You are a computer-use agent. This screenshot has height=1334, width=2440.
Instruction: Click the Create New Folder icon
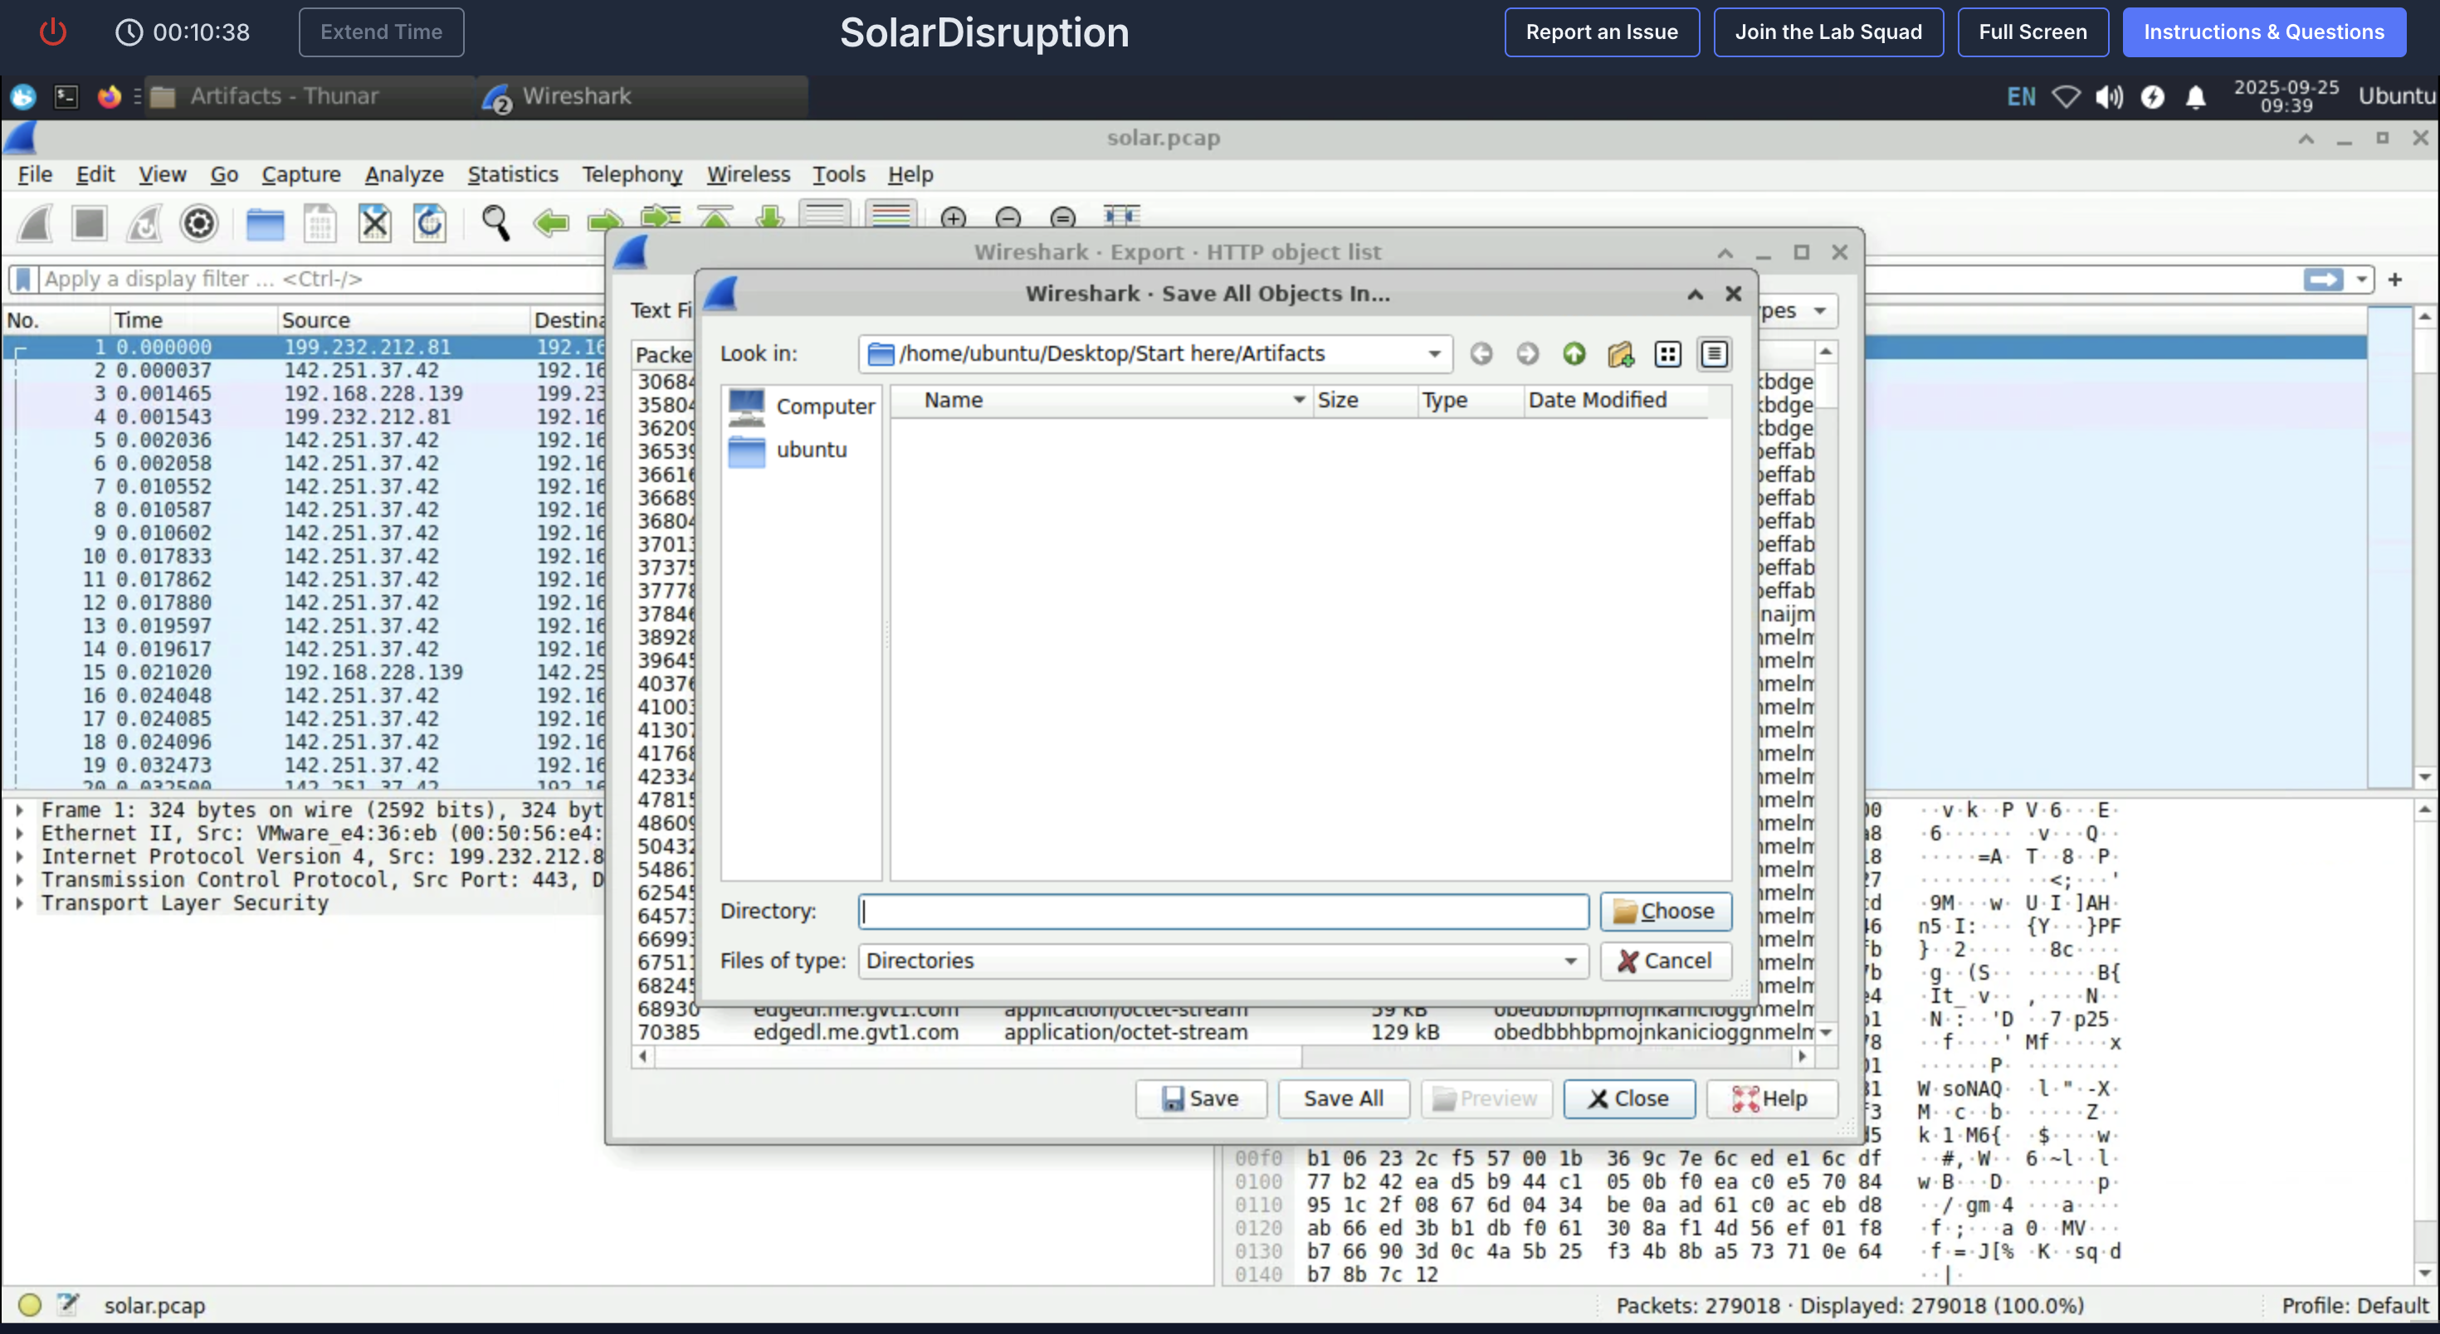(1621, 354)
